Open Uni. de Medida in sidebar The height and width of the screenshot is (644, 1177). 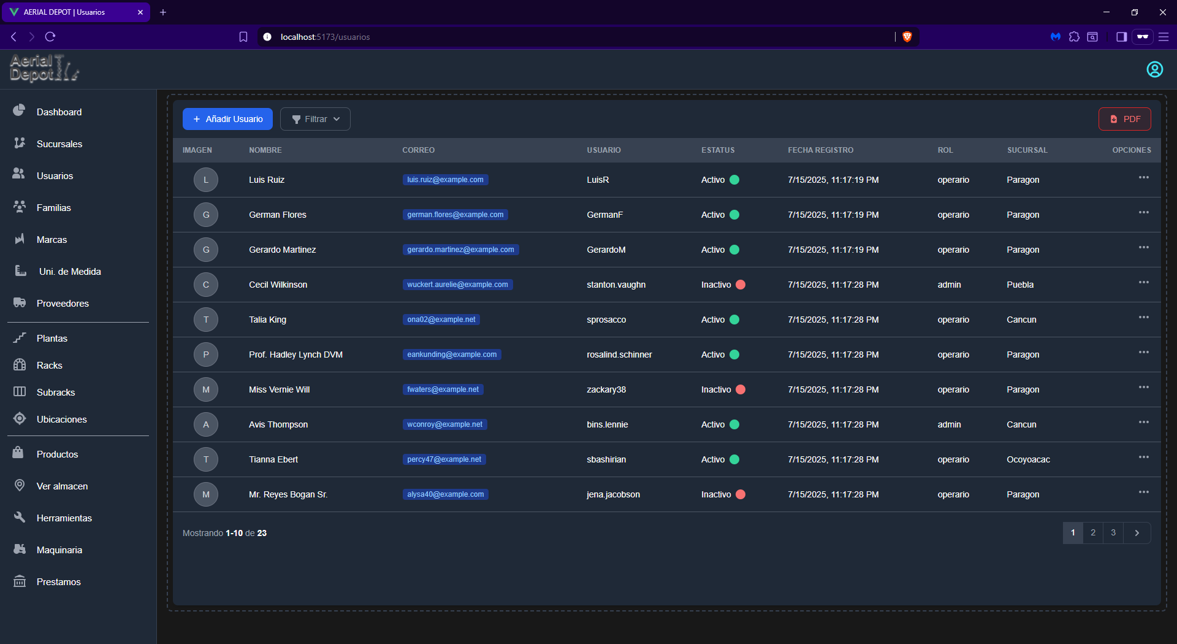click(70, 271)
